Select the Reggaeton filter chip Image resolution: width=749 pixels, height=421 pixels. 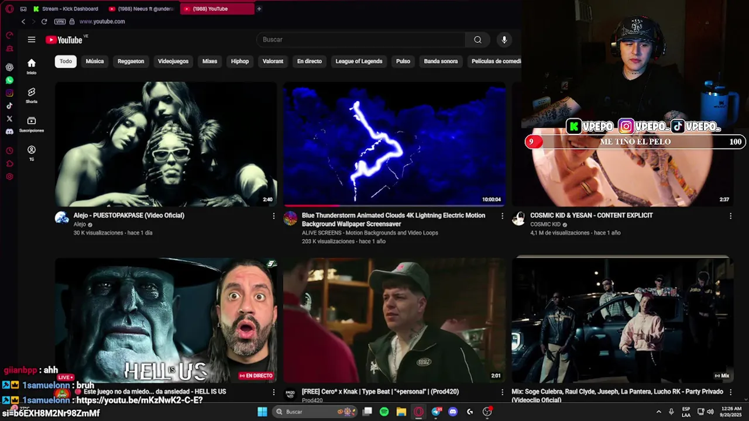pos(130,61)
